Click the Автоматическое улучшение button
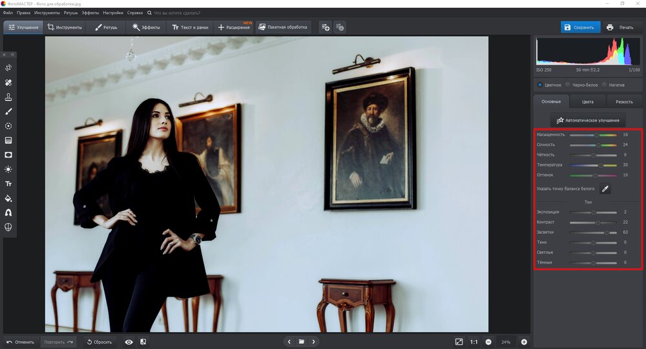 pyautogui.click(x=588, y=120)
